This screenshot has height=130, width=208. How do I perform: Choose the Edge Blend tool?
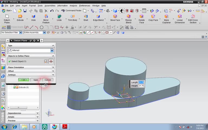98,17
